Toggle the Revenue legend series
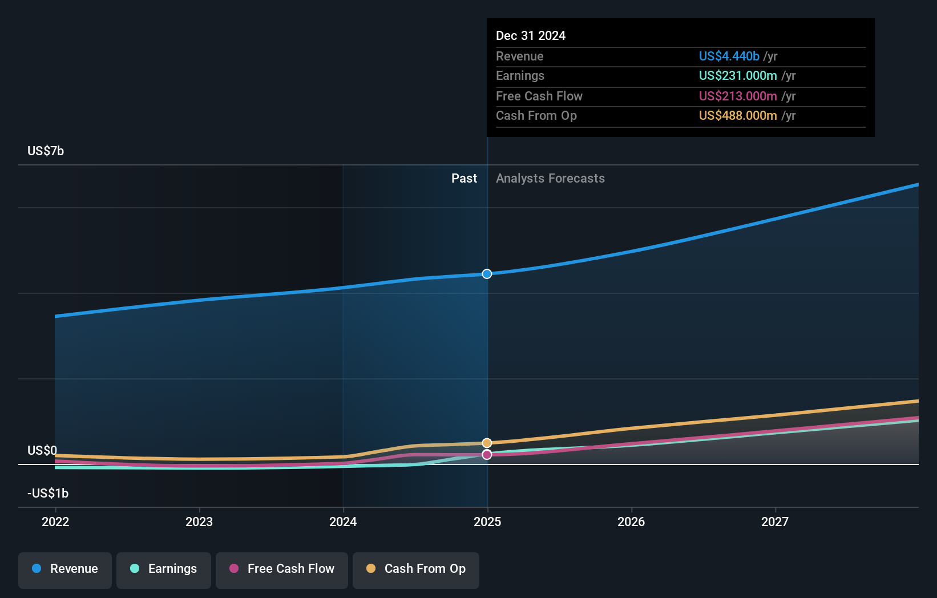The height and width of the screenshot is (598, 937). pyautogui.click(x=65, y=570)
